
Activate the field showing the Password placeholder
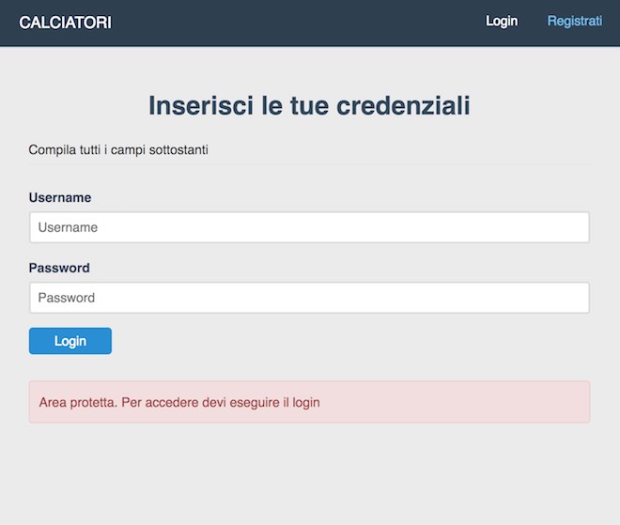(309, 298)
